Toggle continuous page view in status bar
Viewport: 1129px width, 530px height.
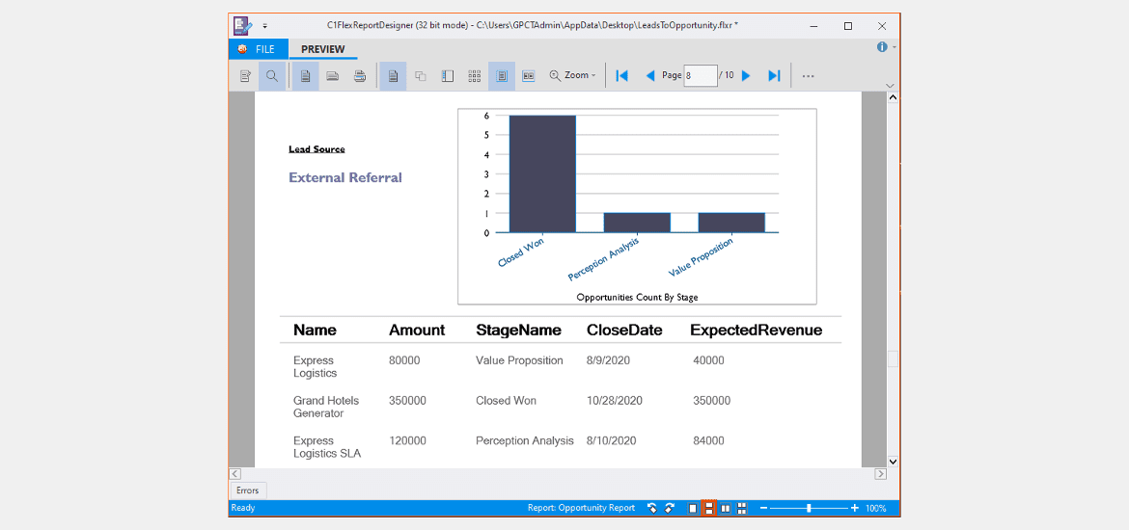point(708,509)
